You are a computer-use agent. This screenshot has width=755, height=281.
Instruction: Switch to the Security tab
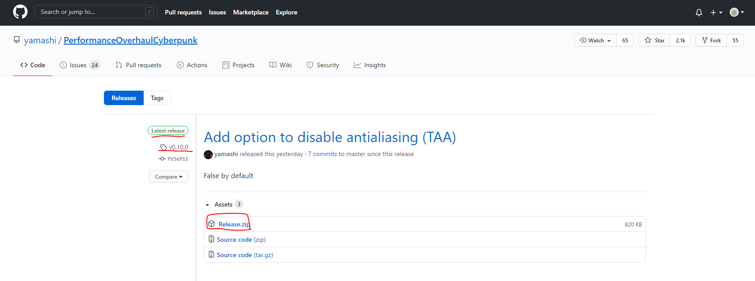(323, 65)
